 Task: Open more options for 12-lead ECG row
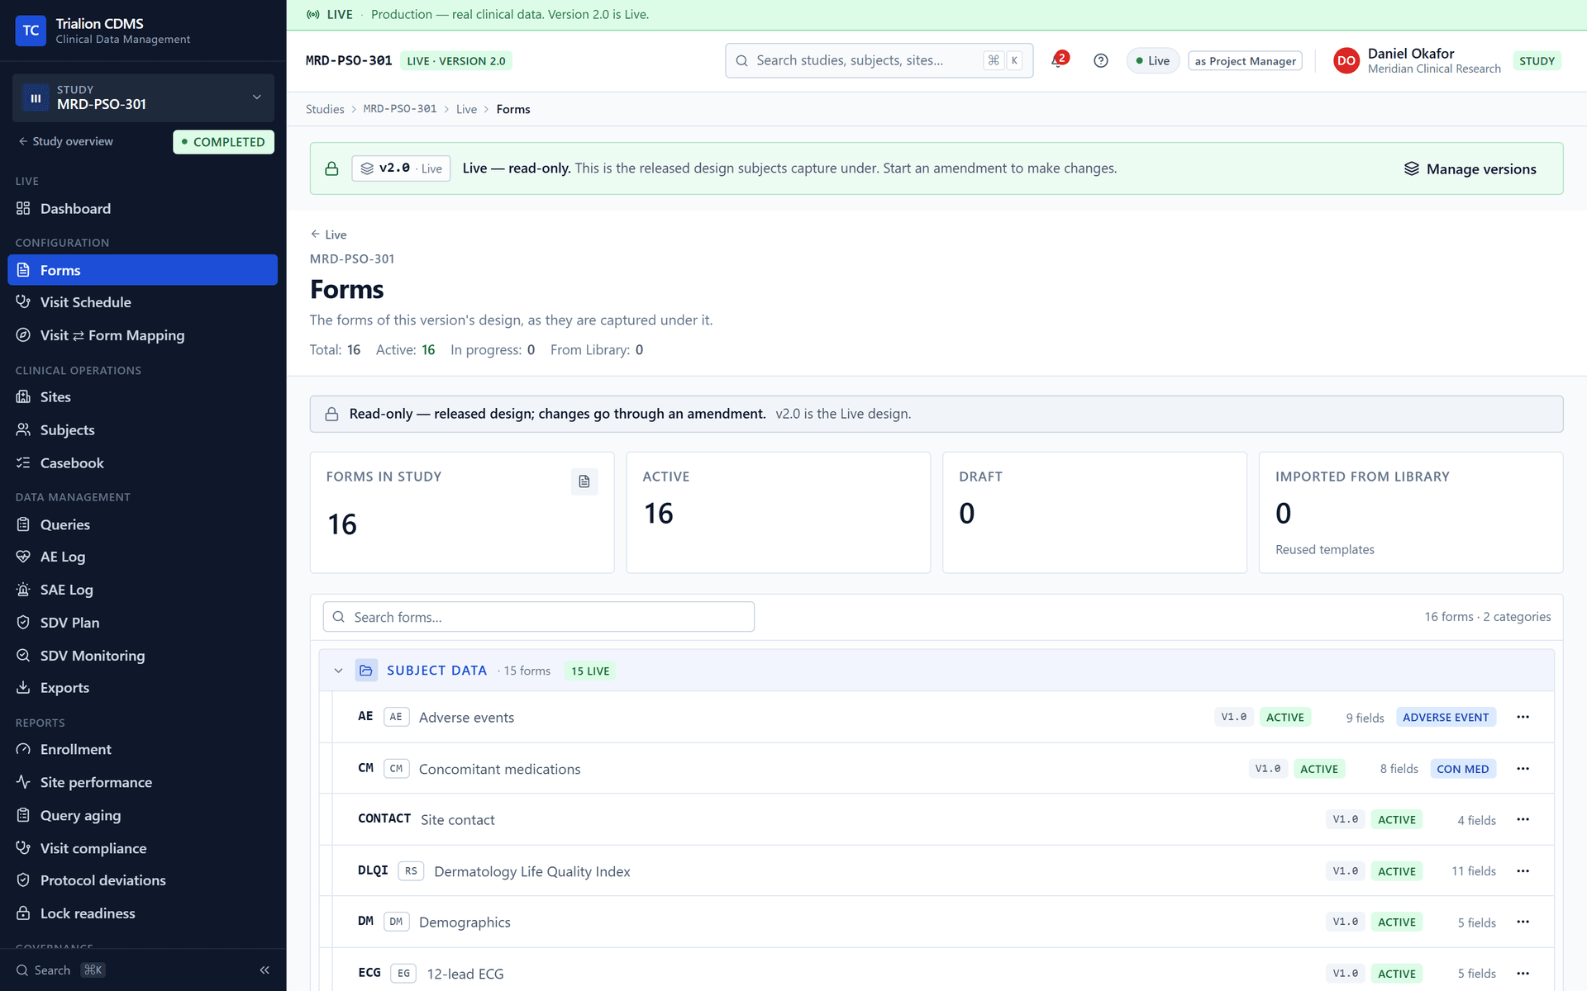click(x=1523, y=974)
